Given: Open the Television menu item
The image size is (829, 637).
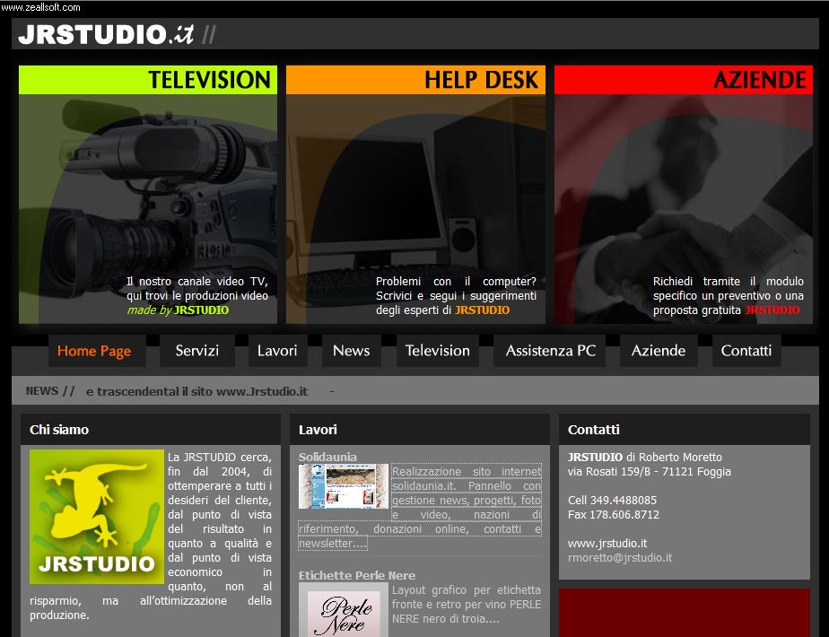Looking at the screenshot, I should (x=438, y=351).
